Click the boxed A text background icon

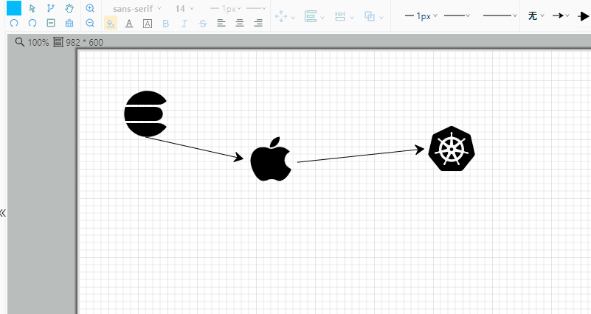(148, 24)
